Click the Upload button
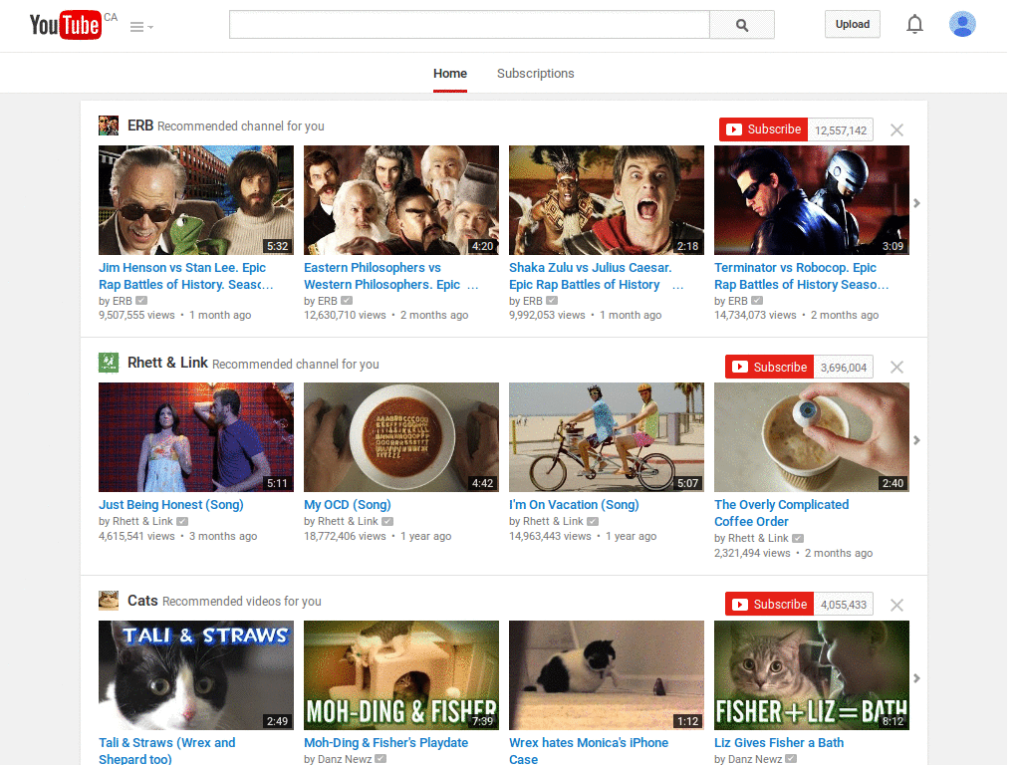 [853, 24]
